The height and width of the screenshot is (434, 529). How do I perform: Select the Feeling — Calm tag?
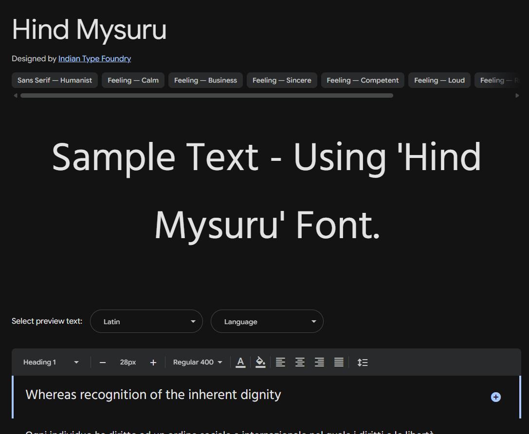(133, 80)
